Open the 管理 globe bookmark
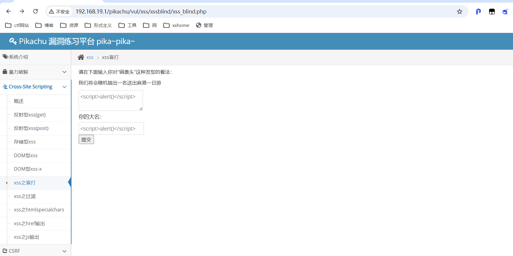 coord(204,25)
